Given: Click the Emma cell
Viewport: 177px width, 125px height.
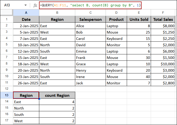Looking at the screenshot, I should click(x=91, y=51).
